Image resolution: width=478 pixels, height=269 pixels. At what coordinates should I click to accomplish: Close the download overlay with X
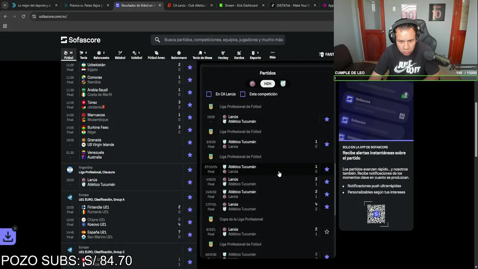(15, 228)
